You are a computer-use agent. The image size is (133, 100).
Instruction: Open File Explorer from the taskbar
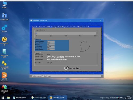click(9, 98)
